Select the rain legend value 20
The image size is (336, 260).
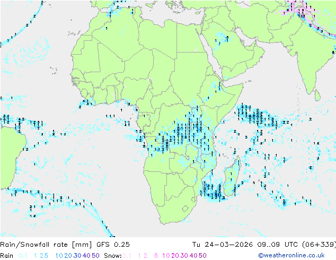pyautogui.click(x=68, y=256)
